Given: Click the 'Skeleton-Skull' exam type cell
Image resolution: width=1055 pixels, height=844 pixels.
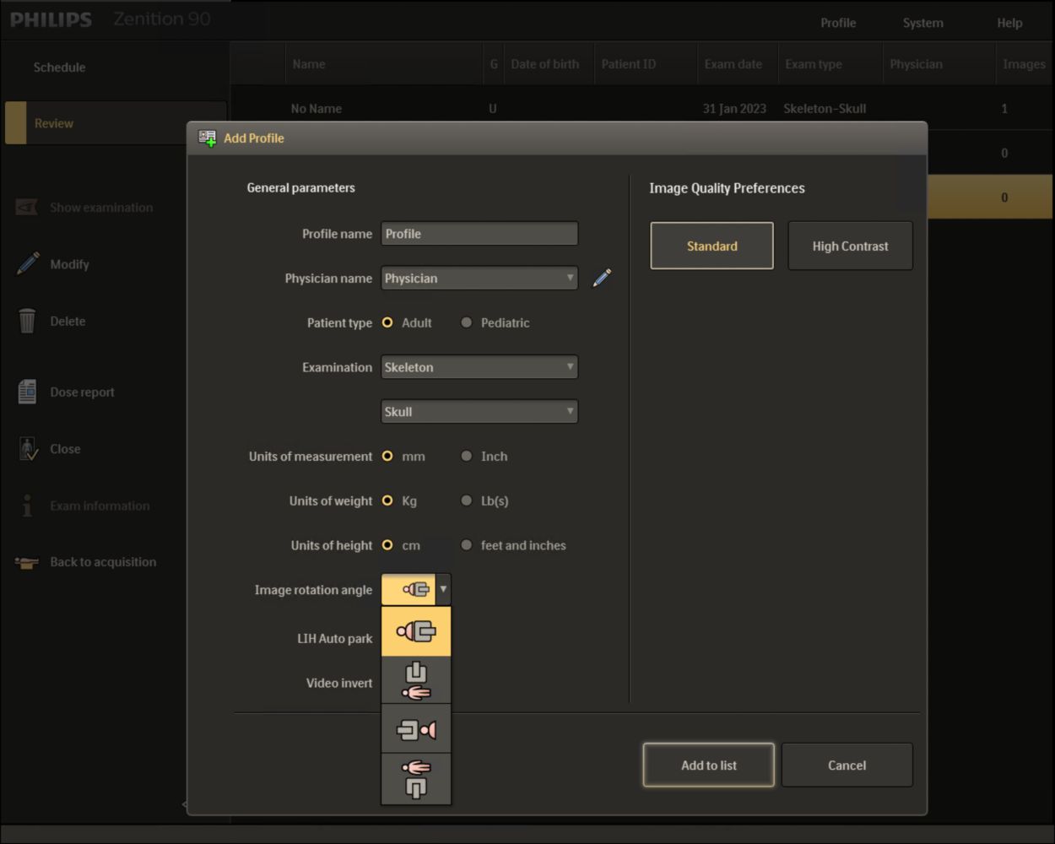Looking at the screenshot, I should [x=825, y=109].
